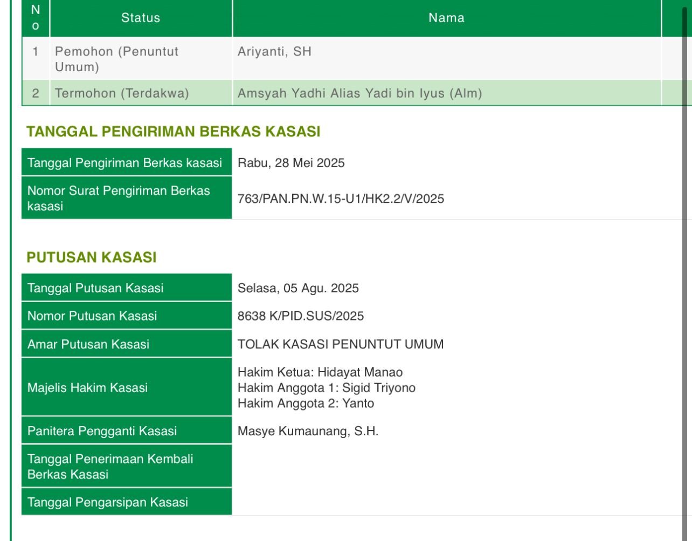Click the TOLAK KASASI PENUNTUT UMUM text
This screenshot has width=692, height=541.
(341, 344)
